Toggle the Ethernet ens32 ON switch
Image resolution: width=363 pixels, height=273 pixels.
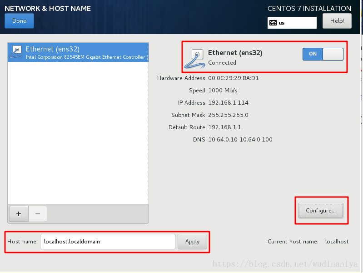click(x=323, y=54)
